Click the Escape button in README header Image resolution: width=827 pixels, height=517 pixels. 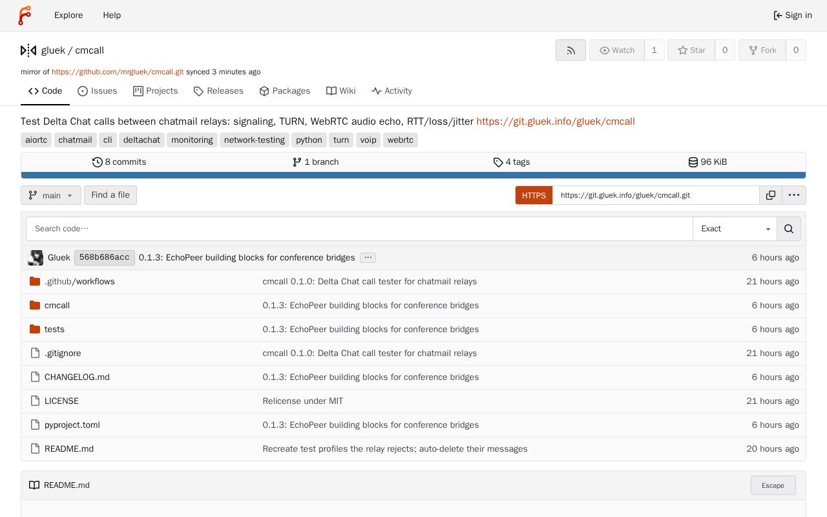pyautogui.click(x=773, y=485)
